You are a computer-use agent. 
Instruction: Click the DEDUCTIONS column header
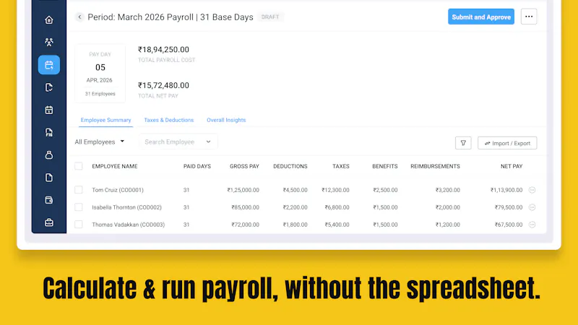tap(290, 167)
